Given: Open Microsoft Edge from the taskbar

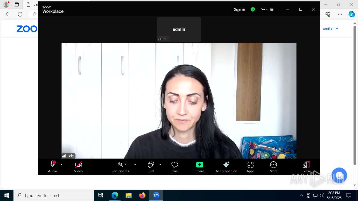Looking at the screenshot, I should tap(115, 195).
